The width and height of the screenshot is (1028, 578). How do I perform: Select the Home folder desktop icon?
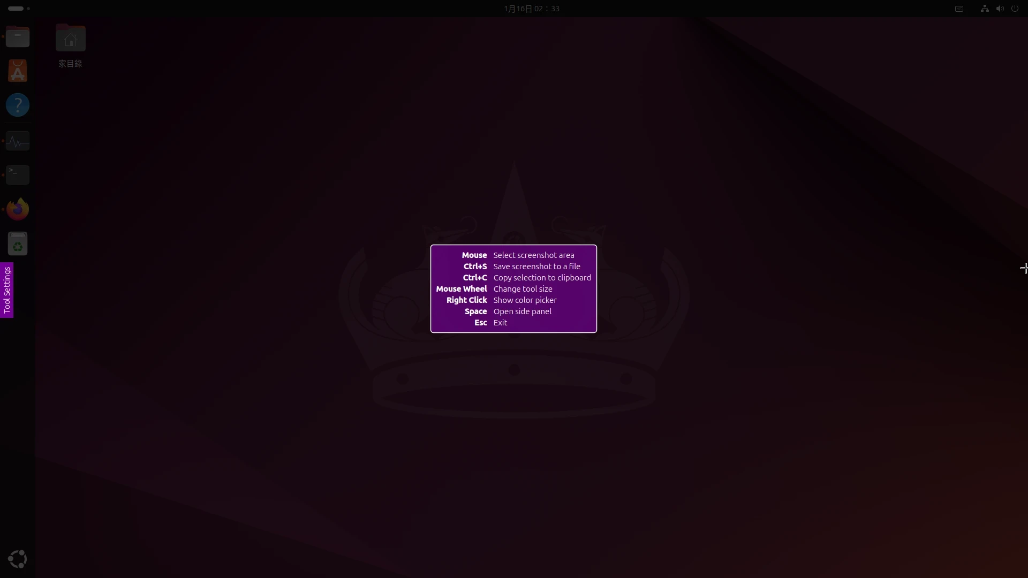pyautogui.click(x=70, y=40)
